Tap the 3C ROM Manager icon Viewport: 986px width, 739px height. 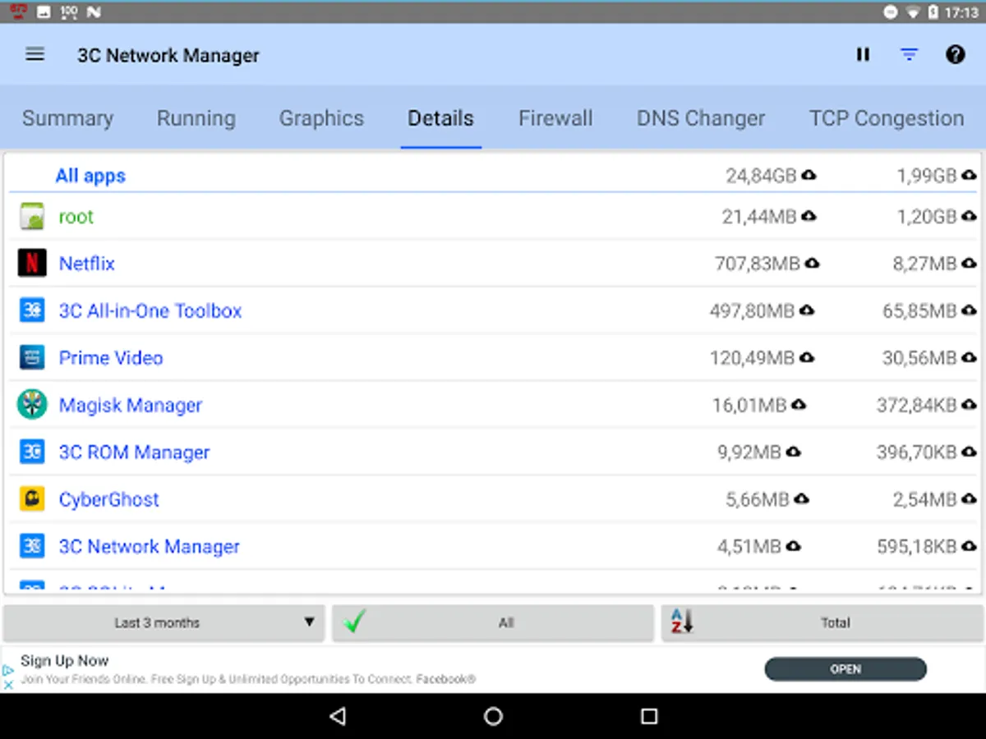(x=32, y=452)
